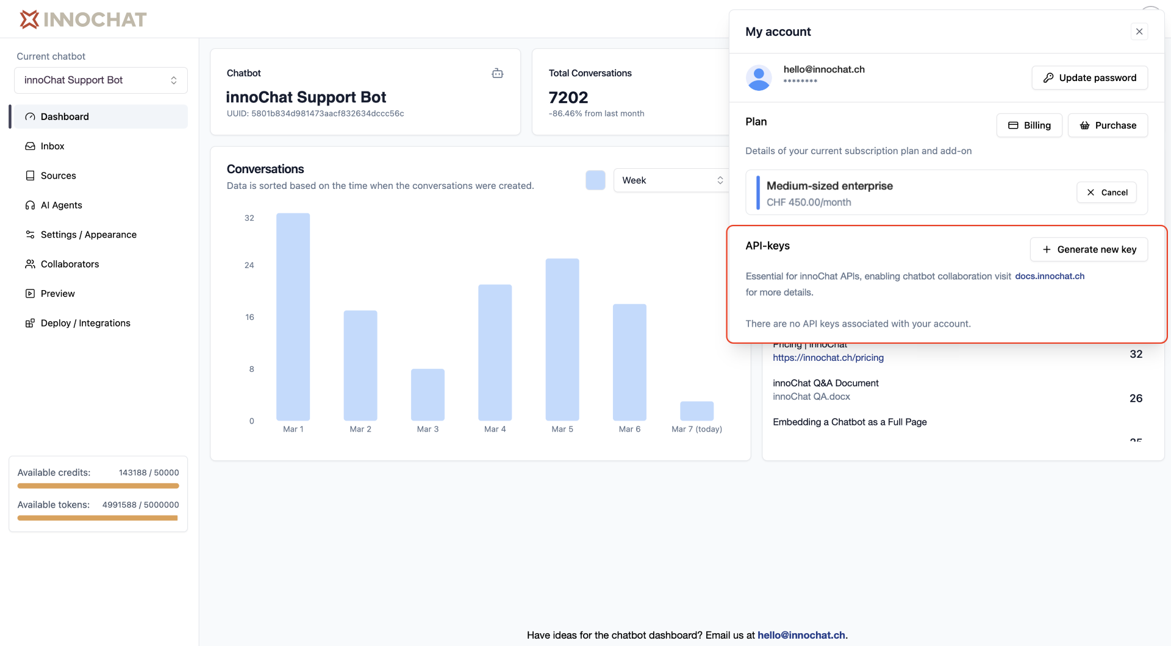Open AI Agents section
The width and height of the screenshot is (1171, 646).
pos(101,205)
